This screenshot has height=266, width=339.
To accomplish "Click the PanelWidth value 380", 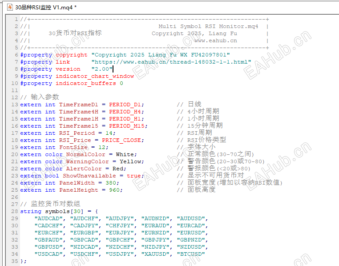I will point(111,183).
